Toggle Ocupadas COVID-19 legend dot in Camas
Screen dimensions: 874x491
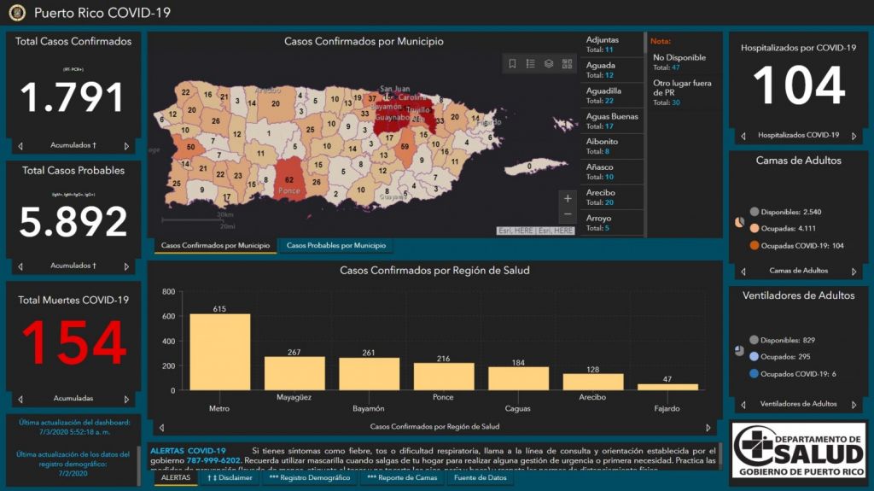(x=755, y=246)
